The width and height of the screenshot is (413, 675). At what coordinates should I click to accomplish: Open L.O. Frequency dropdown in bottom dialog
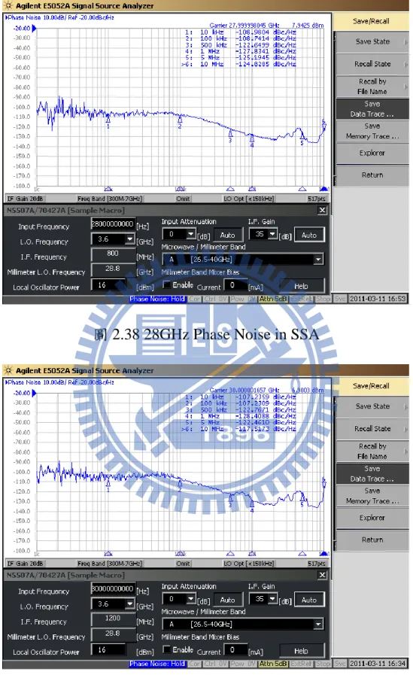[x=130, y=604]
